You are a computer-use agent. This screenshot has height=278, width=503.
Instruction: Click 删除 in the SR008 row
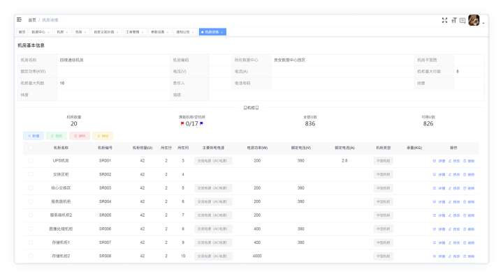(469, 256)
